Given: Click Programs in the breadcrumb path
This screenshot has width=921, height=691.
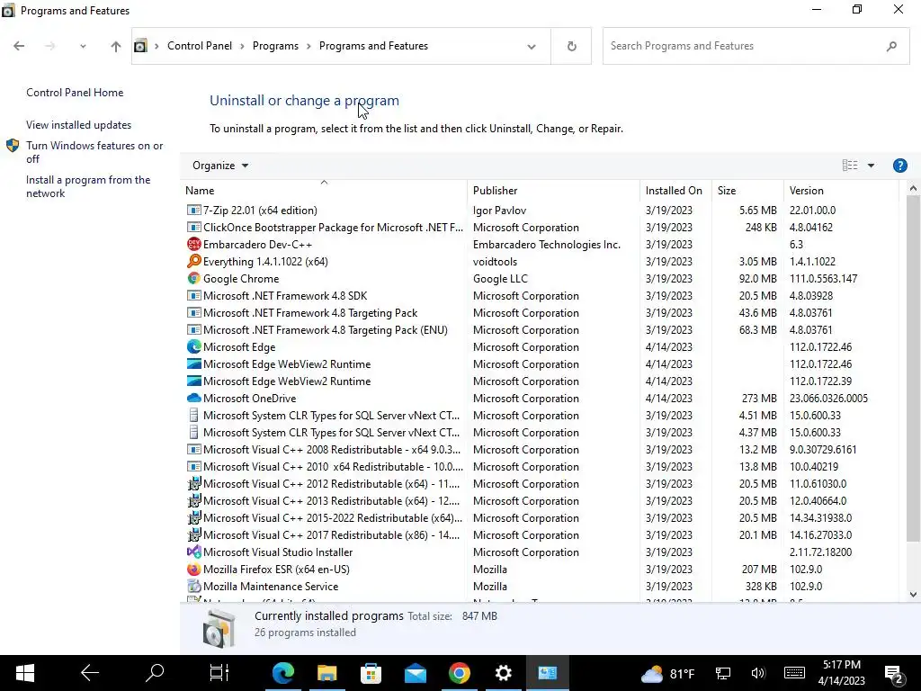Looking at the screenshot, I should pos(275,46).
